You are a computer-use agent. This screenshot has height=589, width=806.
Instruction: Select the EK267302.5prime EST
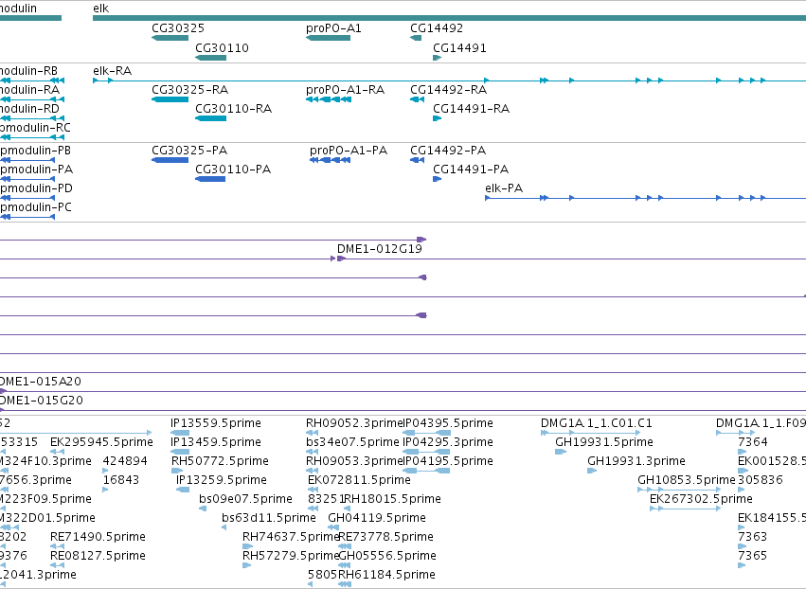click(x=685, y=509)
